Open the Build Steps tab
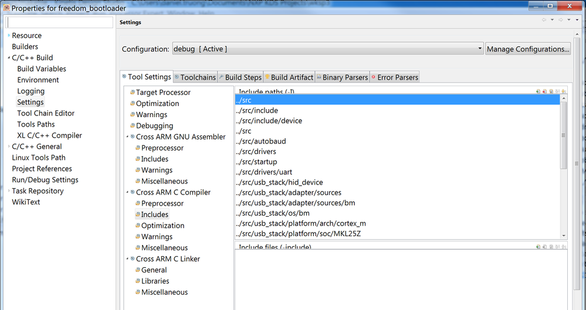586x310 pixels. point(241,77)
